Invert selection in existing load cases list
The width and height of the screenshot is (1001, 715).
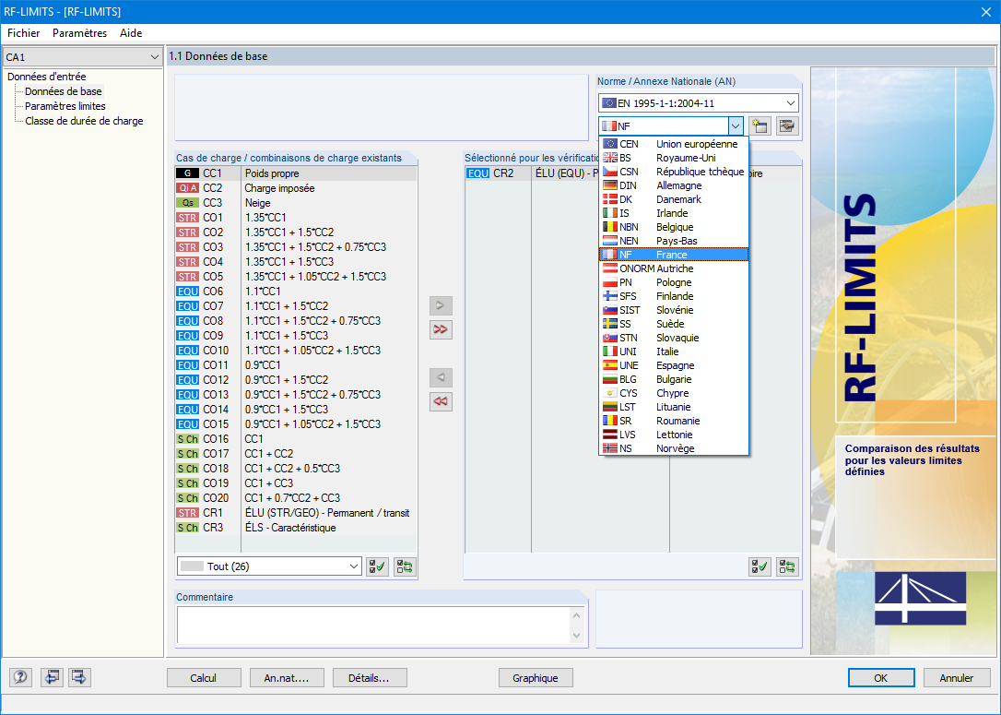point(405,566)
